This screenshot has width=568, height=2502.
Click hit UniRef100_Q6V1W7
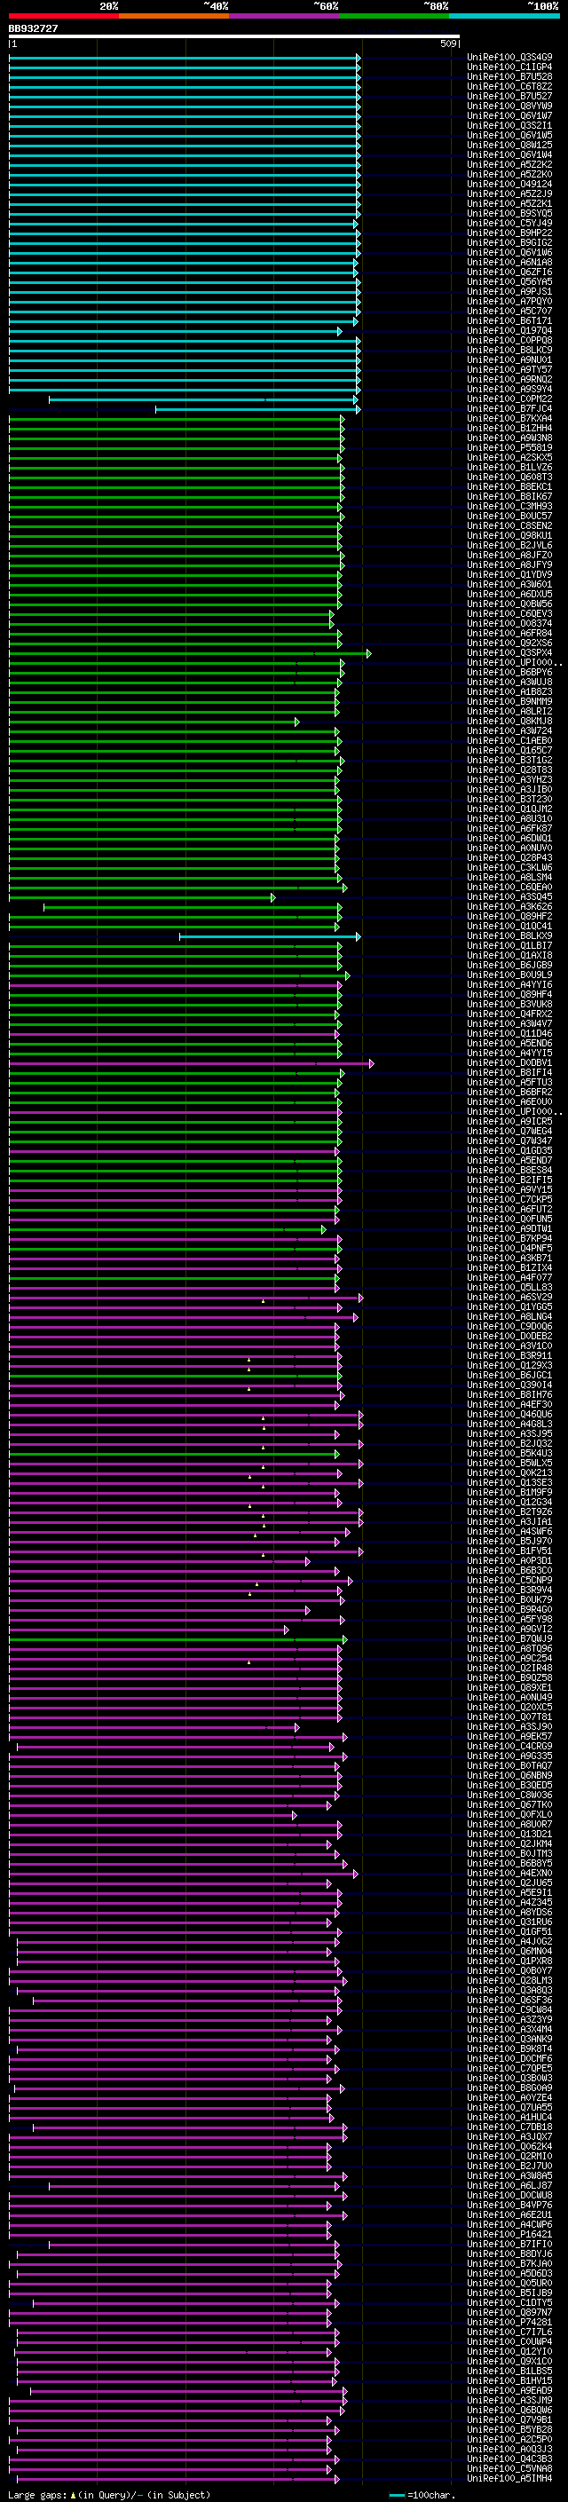tap(509, 115)
